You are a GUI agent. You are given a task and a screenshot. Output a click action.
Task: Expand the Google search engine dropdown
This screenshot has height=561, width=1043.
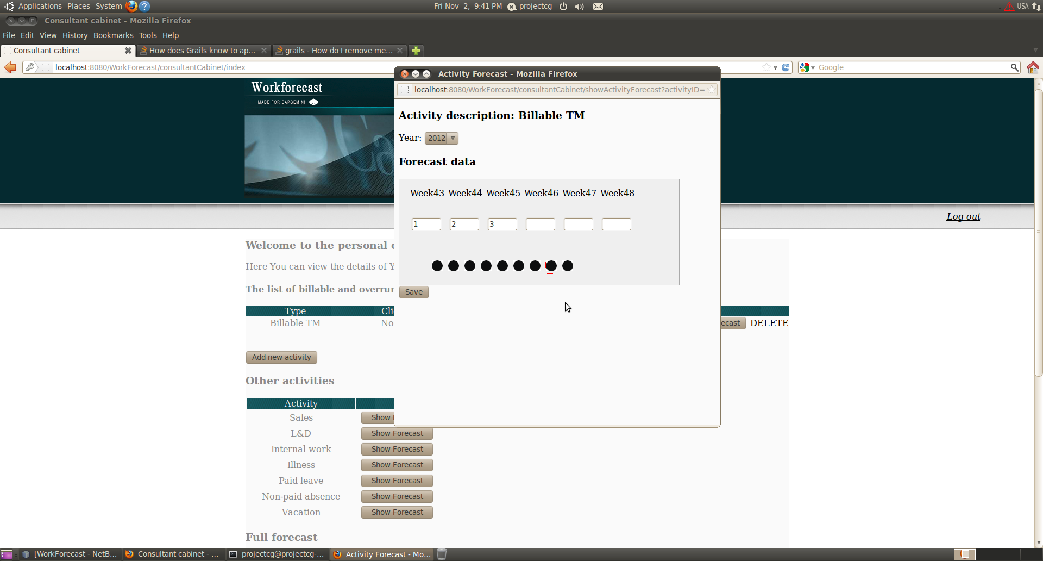[x=807, y=67]
